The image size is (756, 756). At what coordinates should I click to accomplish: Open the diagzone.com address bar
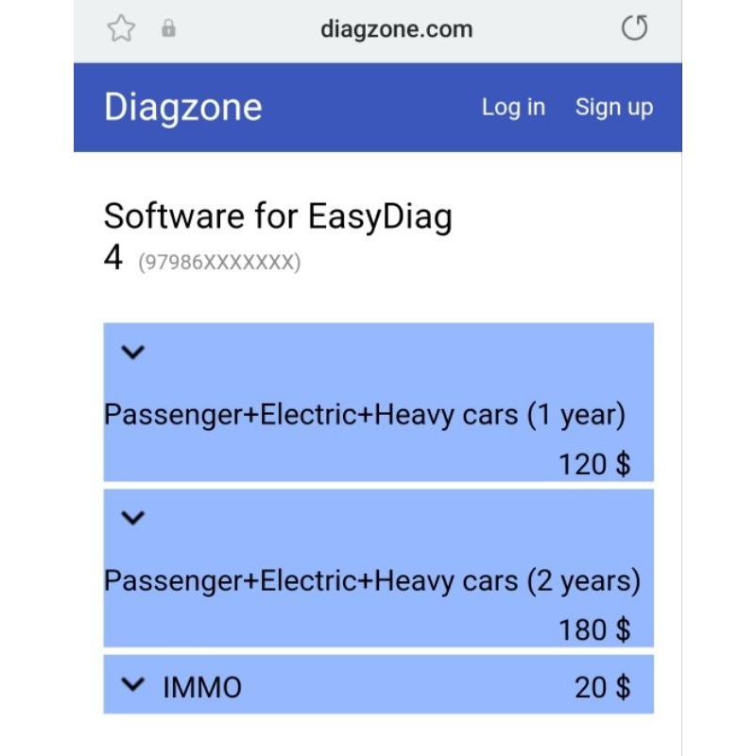pyautogui.click(x=397, y=28)
